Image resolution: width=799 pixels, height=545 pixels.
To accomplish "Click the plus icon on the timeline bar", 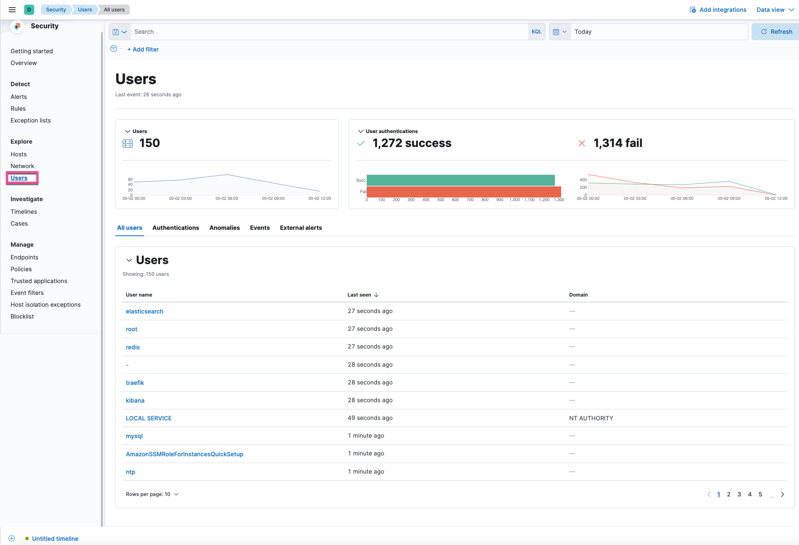I will click(x=11, y=538).
